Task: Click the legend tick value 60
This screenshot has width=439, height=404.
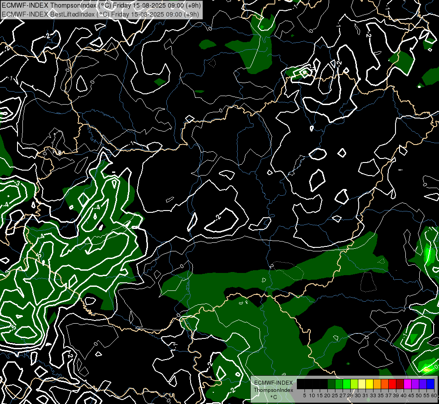Action: (434, 395)
